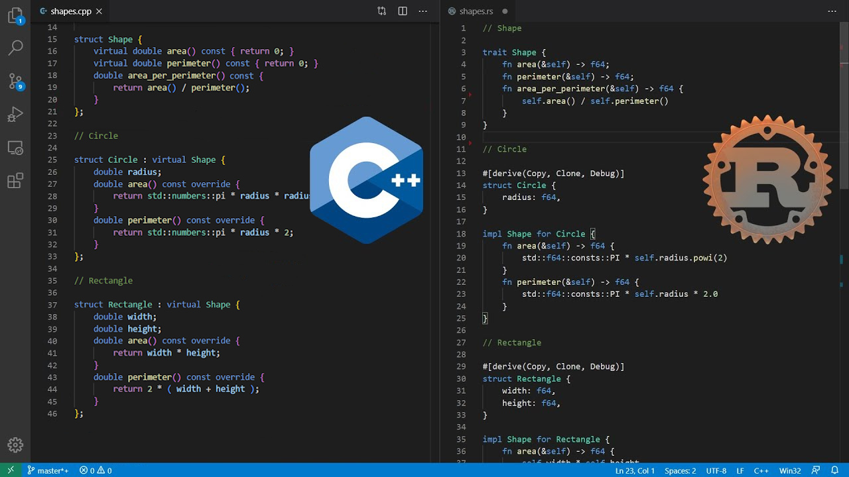The width and height of the screenshot is (849, 477).
Task: Click the unsaved dot on shapes.rs tab
Action: click(x=505, y=11)
